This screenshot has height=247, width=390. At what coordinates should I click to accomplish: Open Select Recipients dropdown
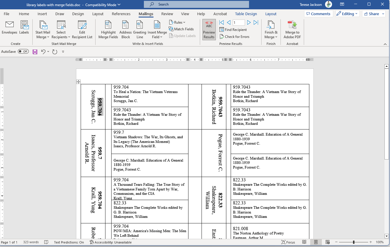pos(61,30)
